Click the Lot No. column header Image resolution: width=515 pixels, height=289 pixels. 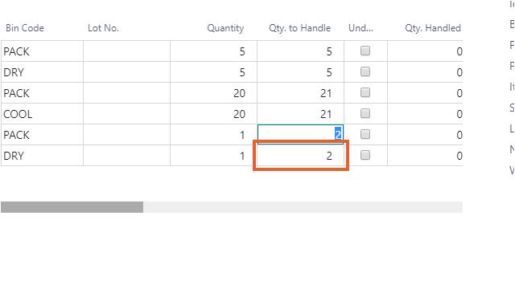coord(103,28)
